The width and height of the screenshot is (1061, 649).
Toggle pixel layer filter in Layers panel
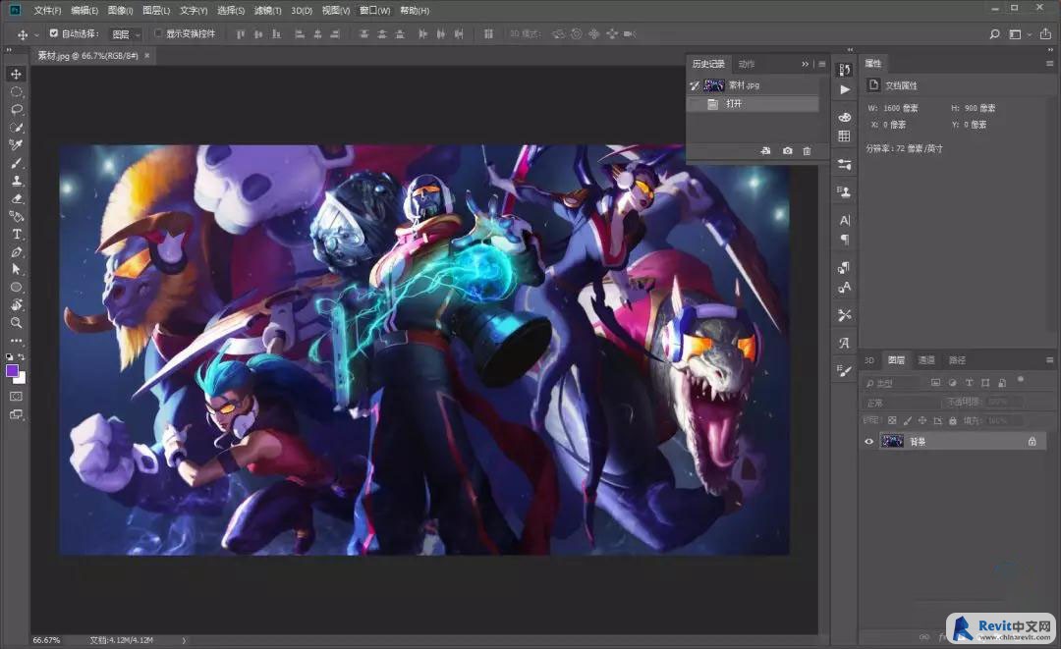coord(936,383)
